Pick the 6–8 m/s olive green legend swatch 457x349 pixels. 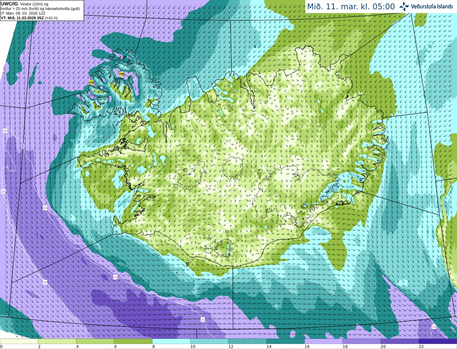(133, 341)
